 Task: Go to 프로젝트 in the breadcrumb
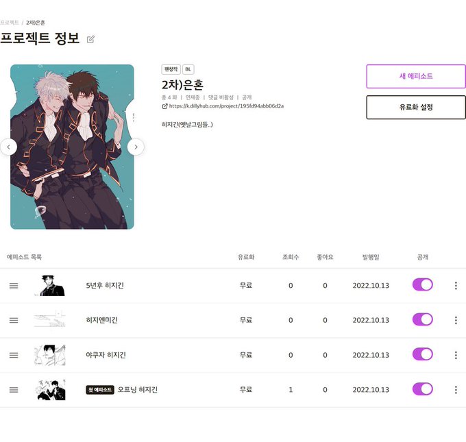tap(9, 23)
